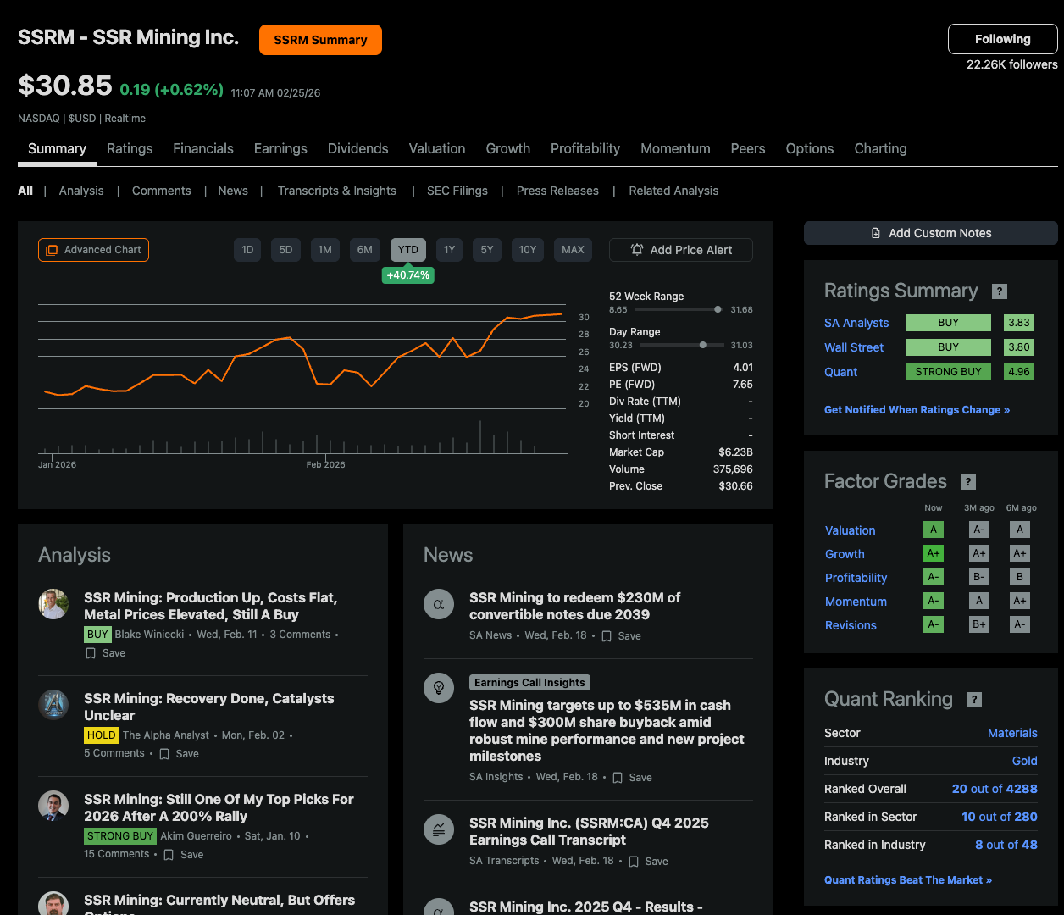Open the Factor Grades help question mark
This screenshot has width=1064, height=915.
pos(968,482)
